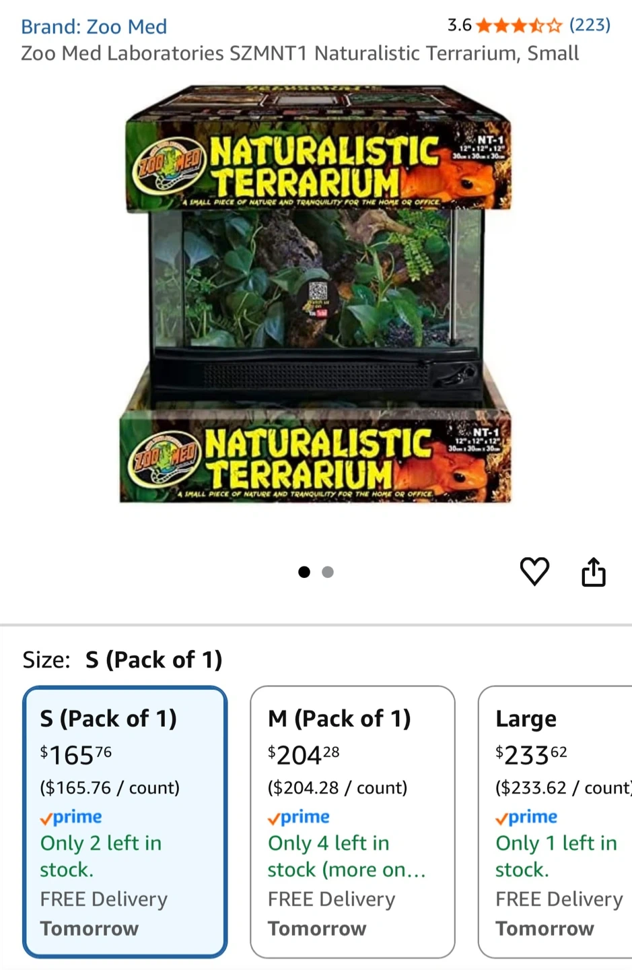Open the terrarium product image
Screen dimensions: 632x970
click(315, 294)
